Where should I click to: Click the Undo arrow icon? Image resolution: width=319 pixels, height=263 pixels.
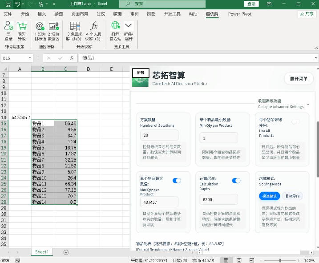(x=17, y=4)
